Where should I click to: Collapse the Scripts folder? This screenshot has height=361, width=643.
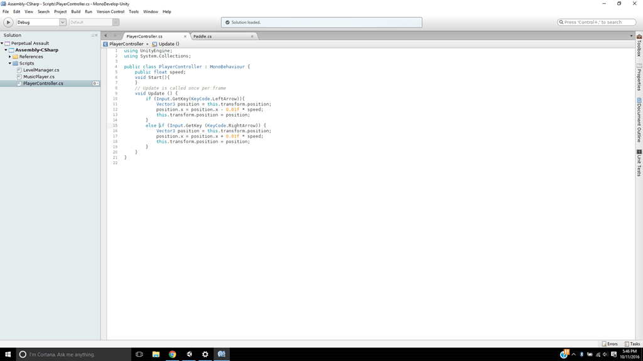(x=10, y=63)
